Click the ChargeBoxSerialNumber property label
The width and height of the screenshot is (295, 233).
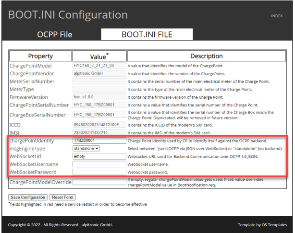(x=37, y=115)
